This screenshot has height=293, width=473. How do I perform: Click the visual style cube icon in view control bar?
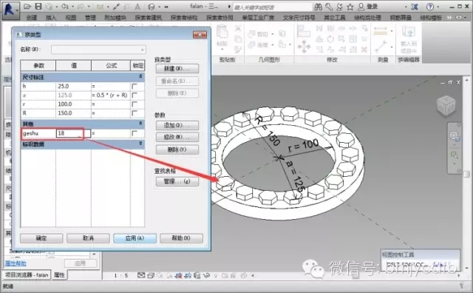pos(151,275)
